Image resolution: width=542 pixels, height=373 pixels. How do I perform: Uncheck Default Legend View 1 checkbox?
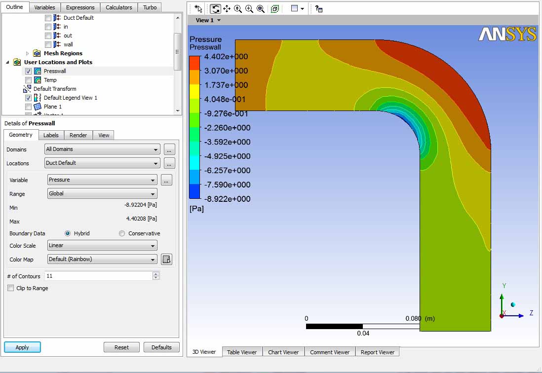click(28, 98)
